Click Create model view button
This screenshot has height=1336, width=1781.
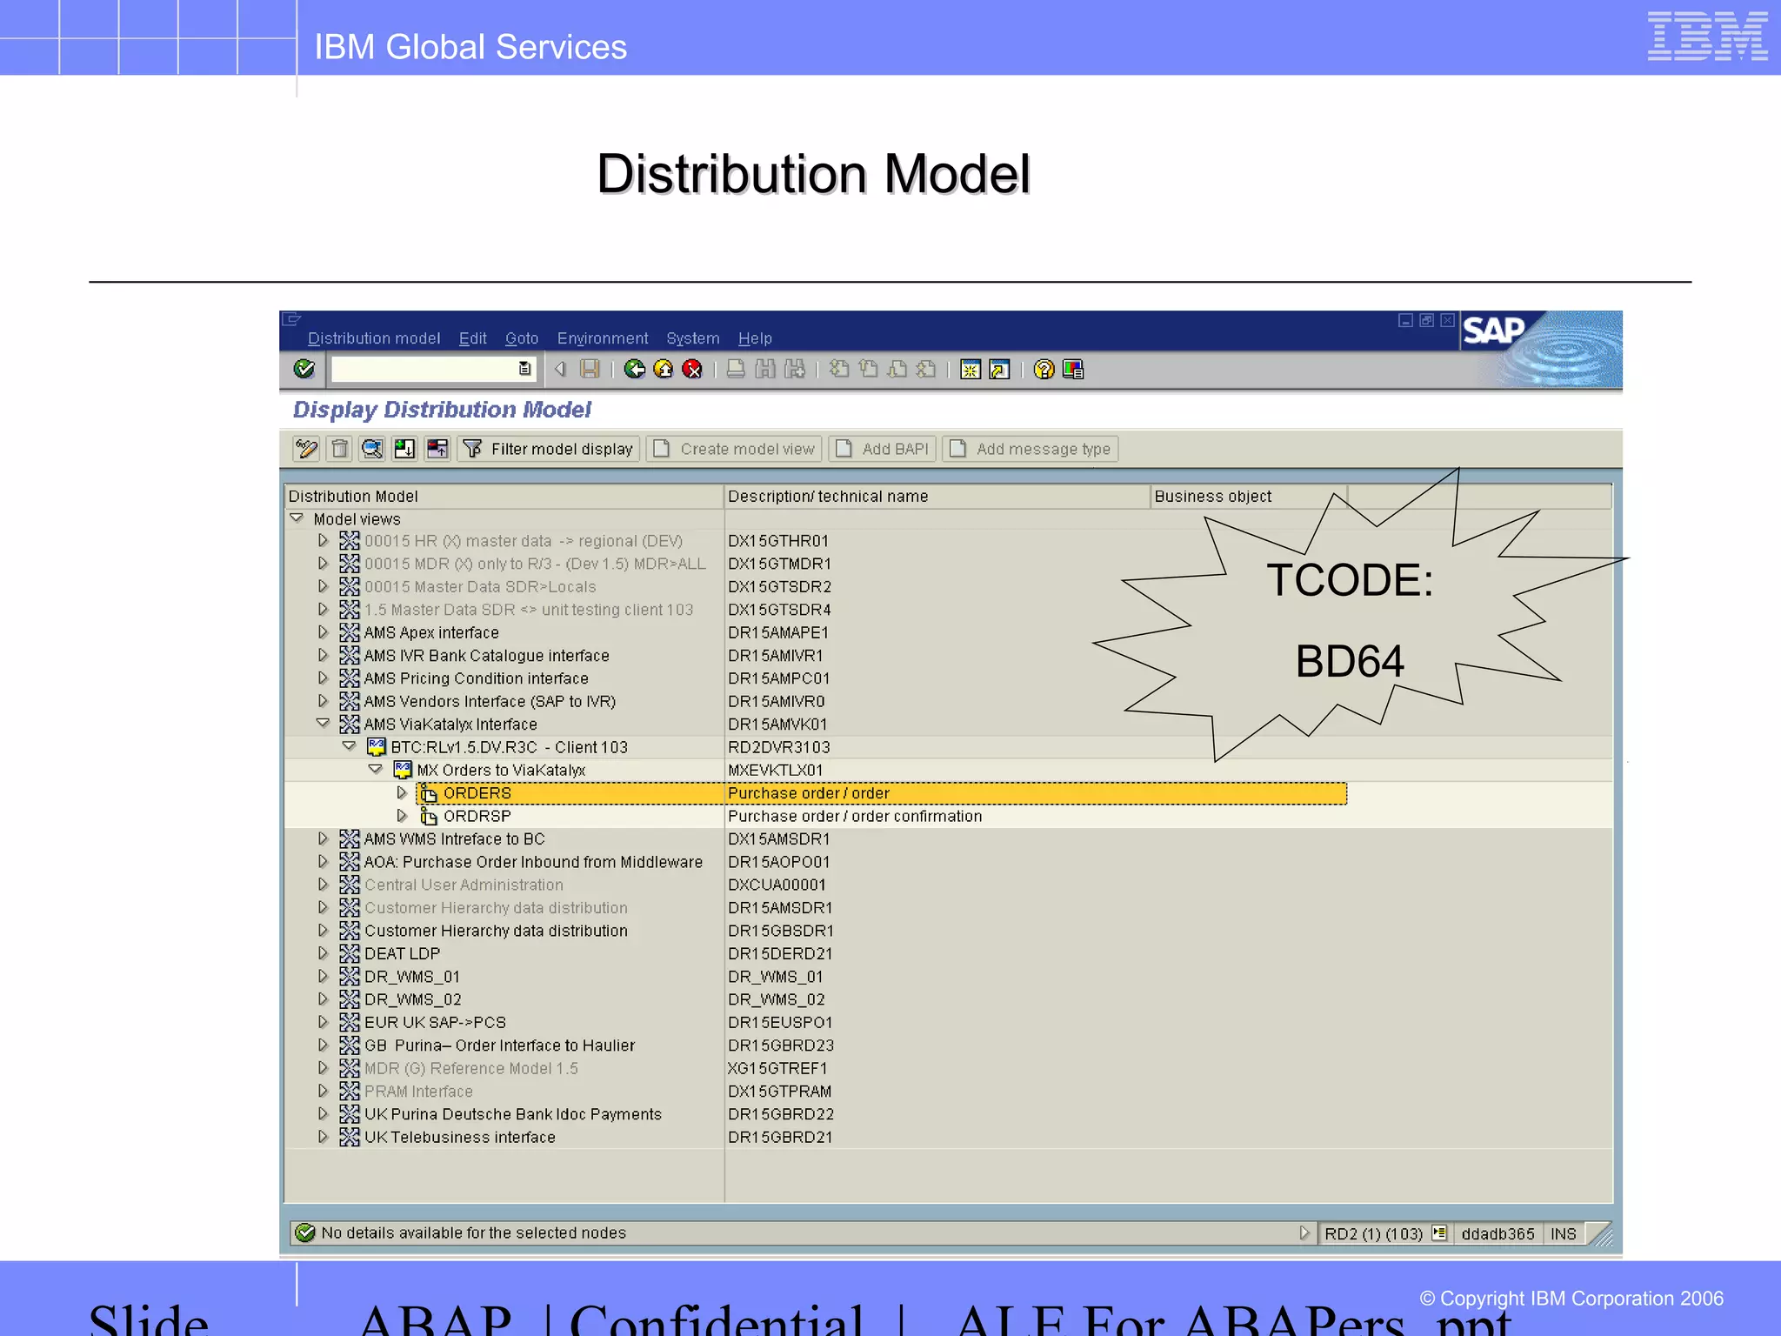735,449
